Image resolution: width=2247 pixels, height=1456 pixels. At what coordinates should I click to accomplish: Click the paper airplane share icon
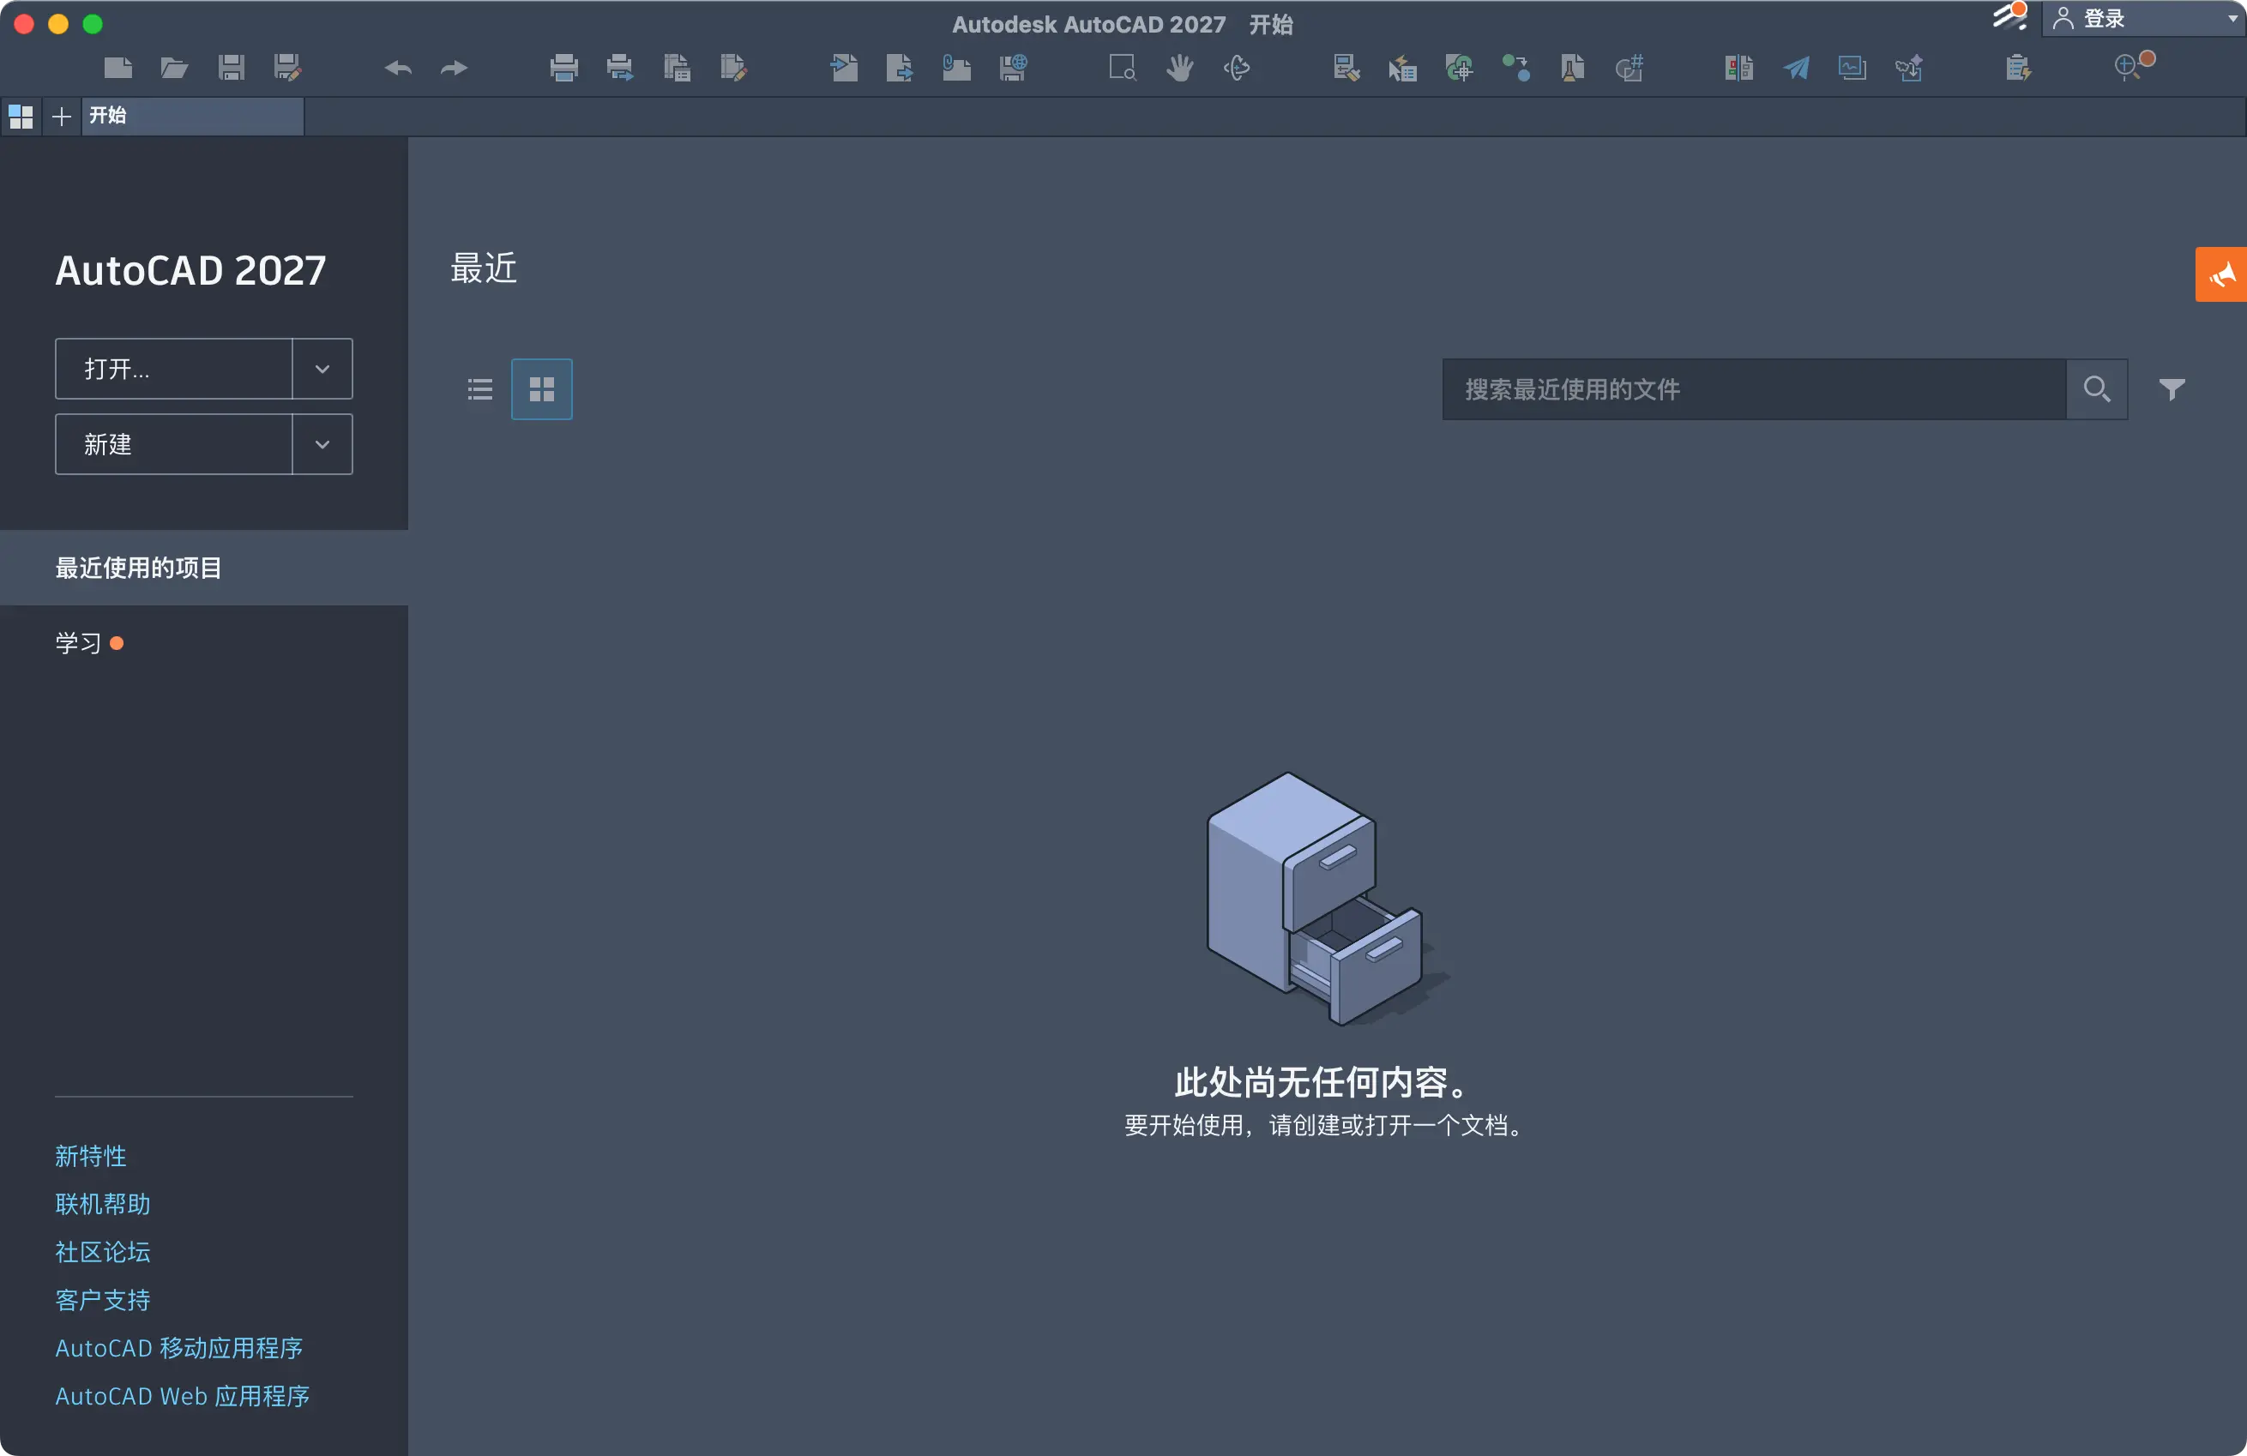pyautogui.click(x=1795, y=67)
